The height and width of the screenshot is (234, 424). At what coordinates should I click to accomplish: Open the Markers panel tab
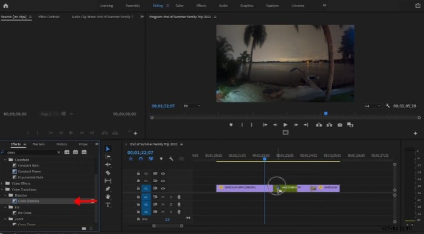tap(39, 144)
